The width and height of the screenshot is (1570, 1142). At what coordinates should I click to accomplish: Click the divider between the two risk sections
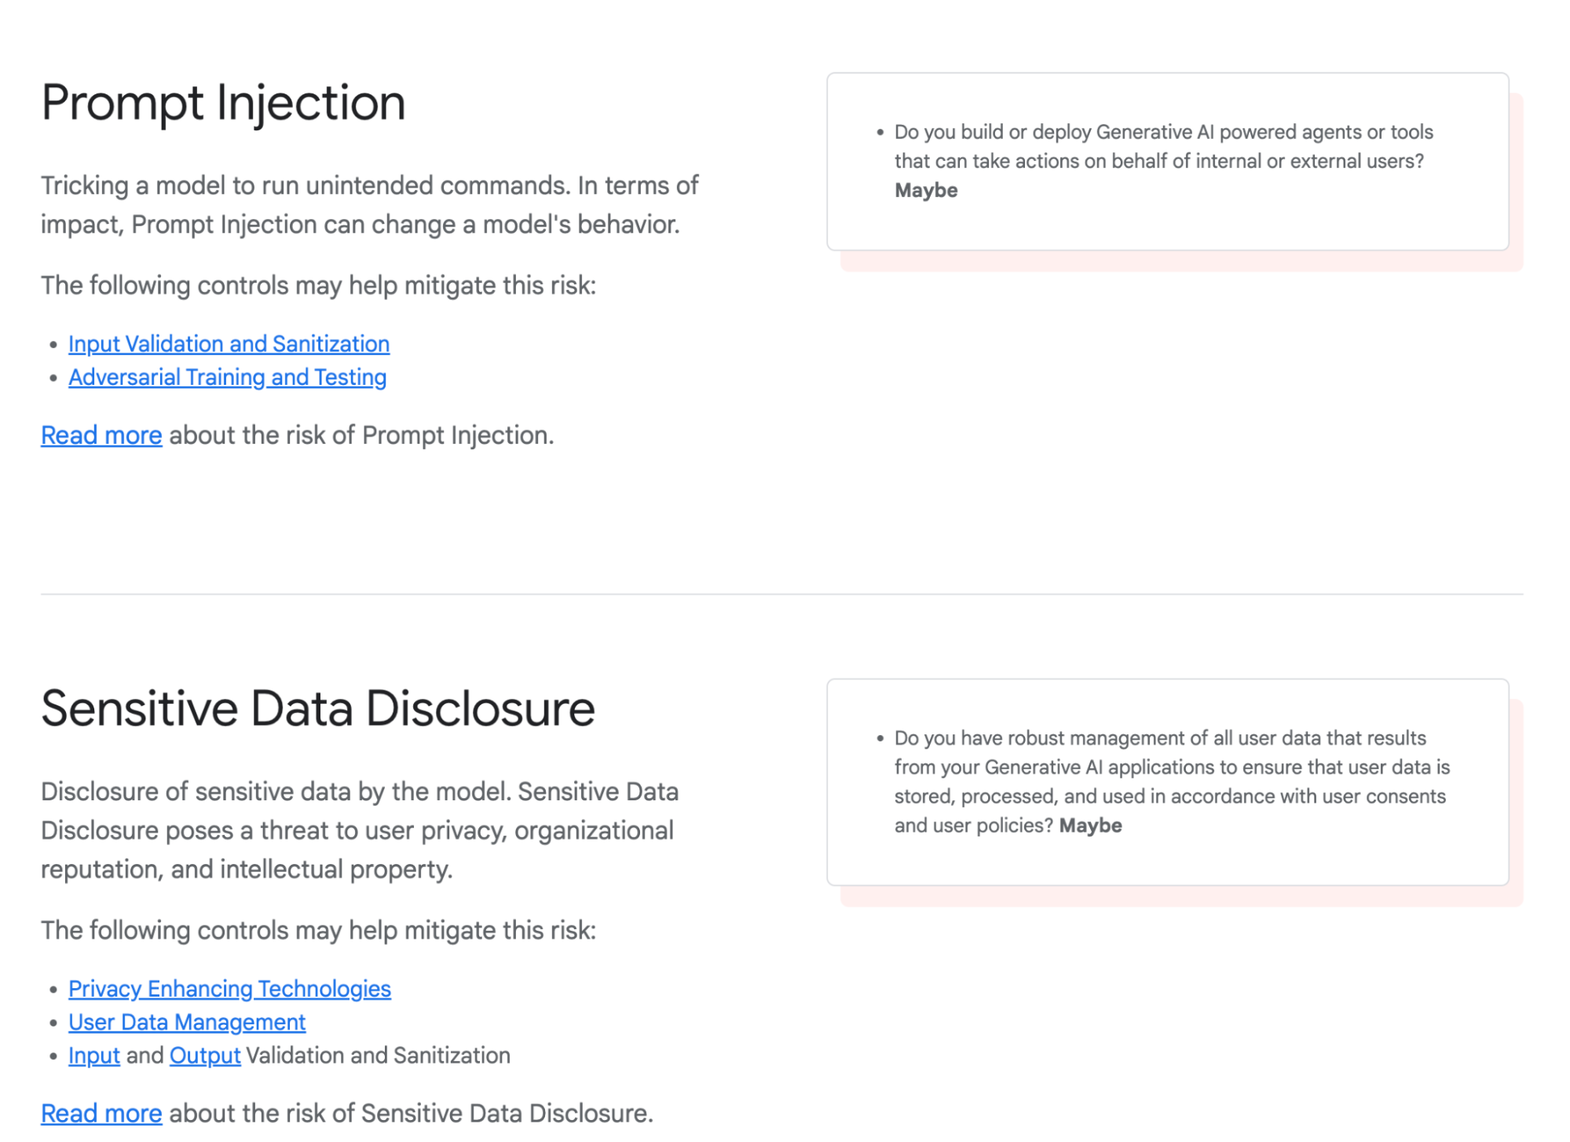(x=785, y=595)
